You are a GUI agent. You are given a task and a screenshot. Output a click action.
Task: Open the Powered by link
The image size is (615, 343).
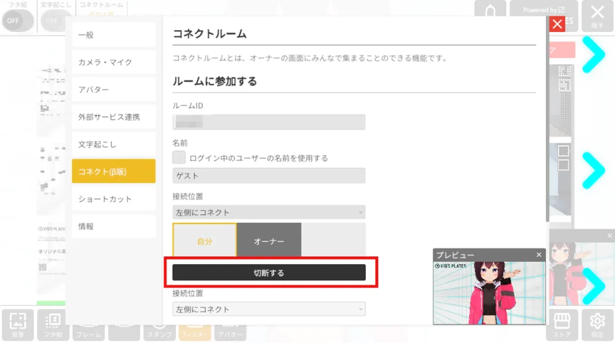[x=544, y=10]
